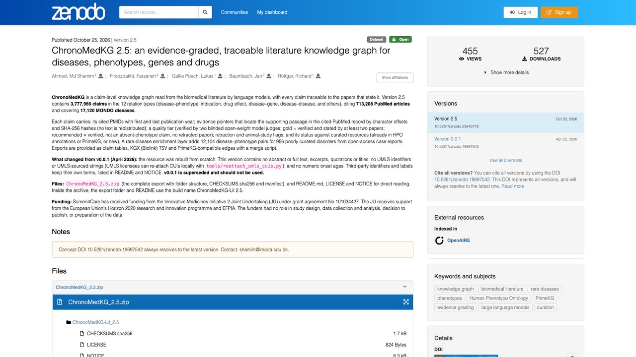Click the Log in button

click(520, 12)
